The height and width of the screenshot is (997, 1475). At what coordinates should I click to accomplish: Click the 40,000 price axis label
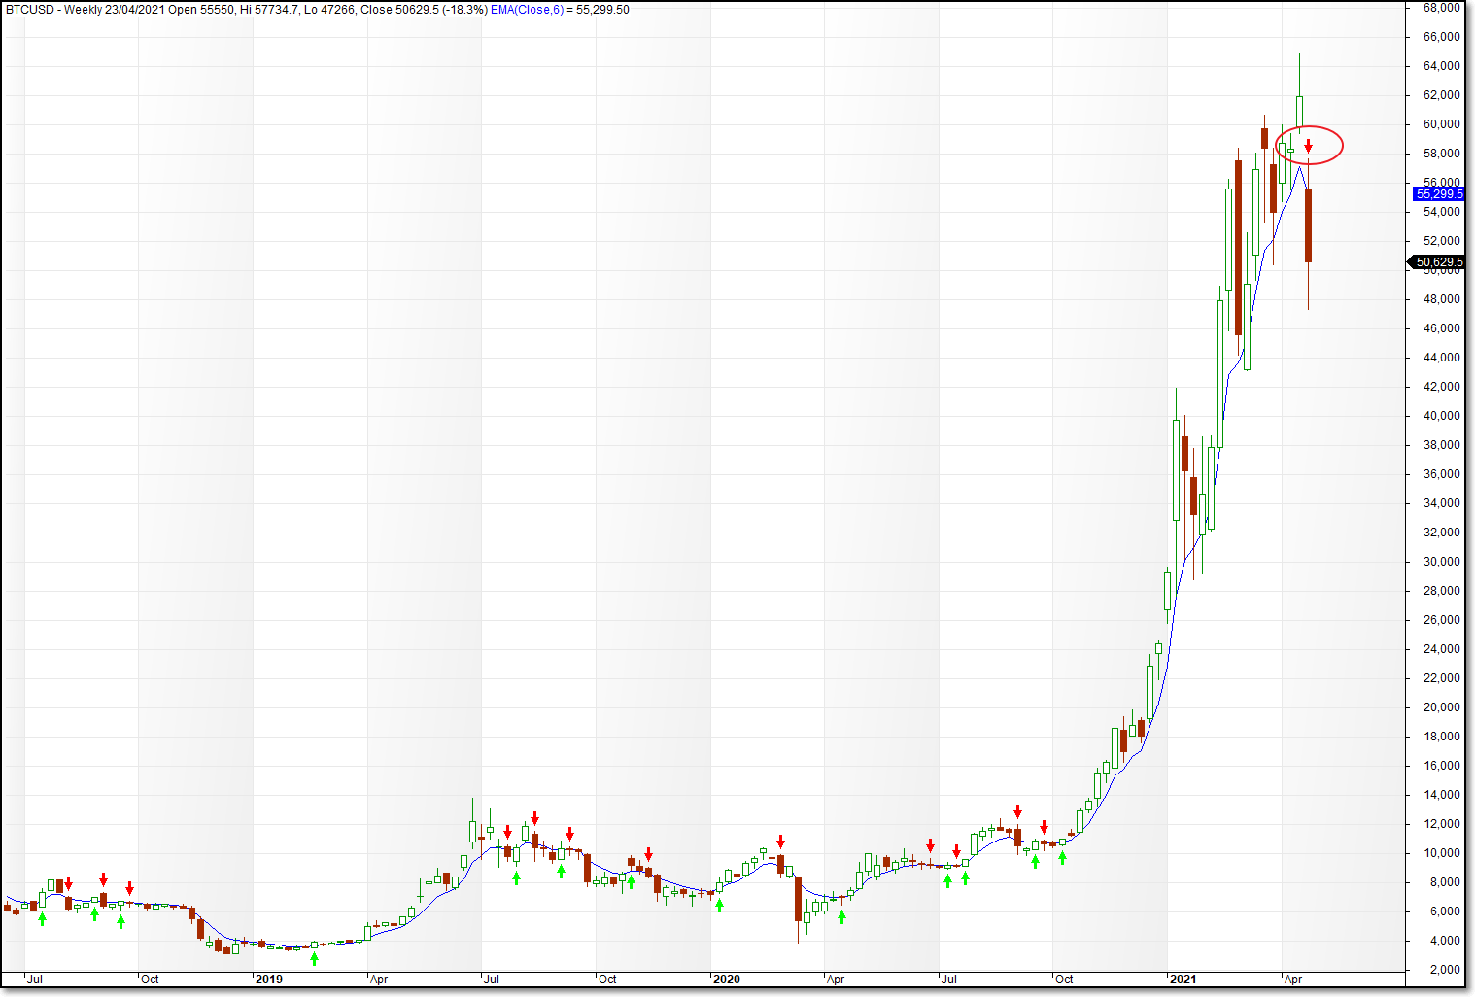(1442, 416)
